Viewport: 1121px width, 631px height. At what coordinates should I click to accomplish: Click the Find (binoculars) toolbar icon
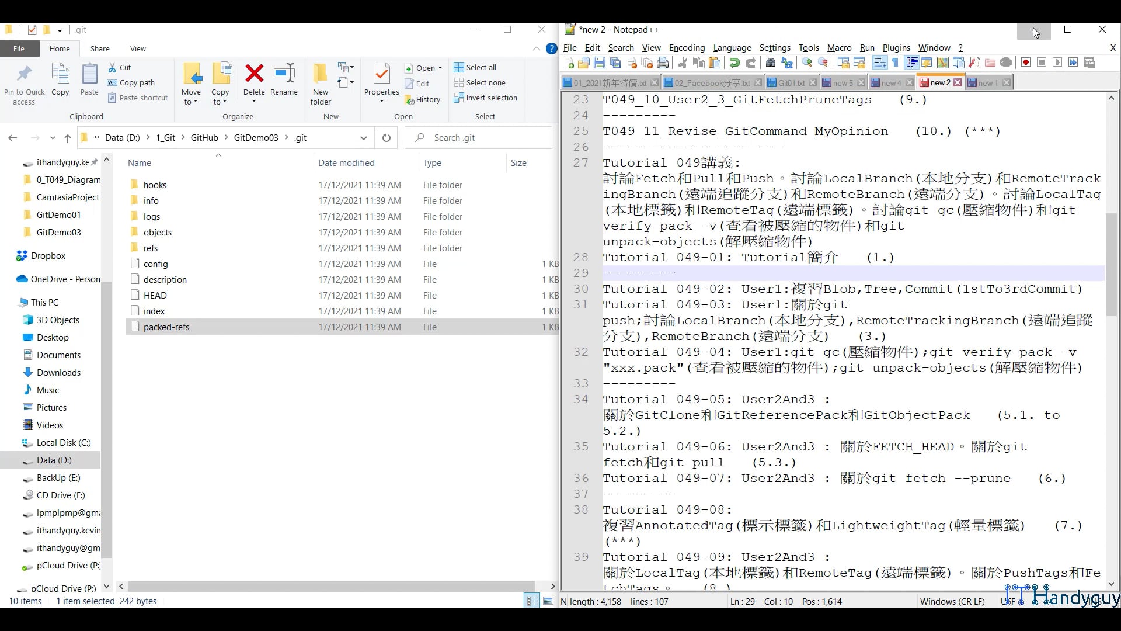pos(771,63)
